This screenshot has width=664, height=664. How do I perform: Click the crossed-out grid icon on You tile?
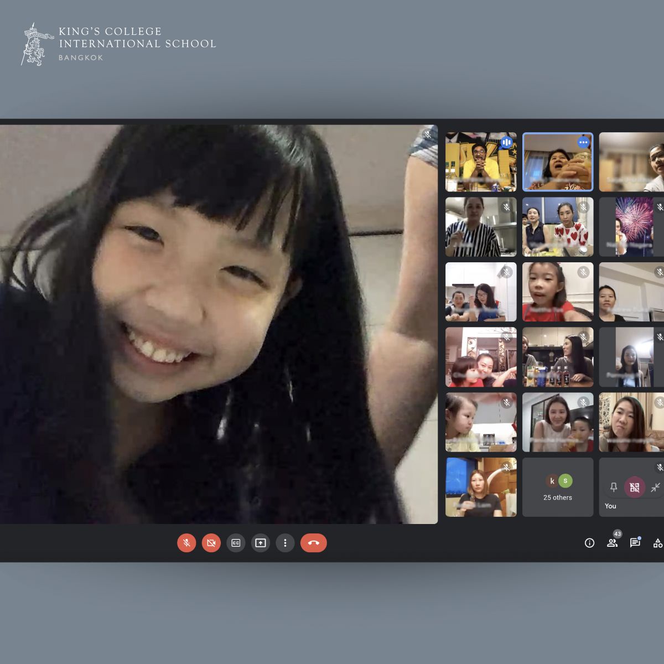pos(634,487)
